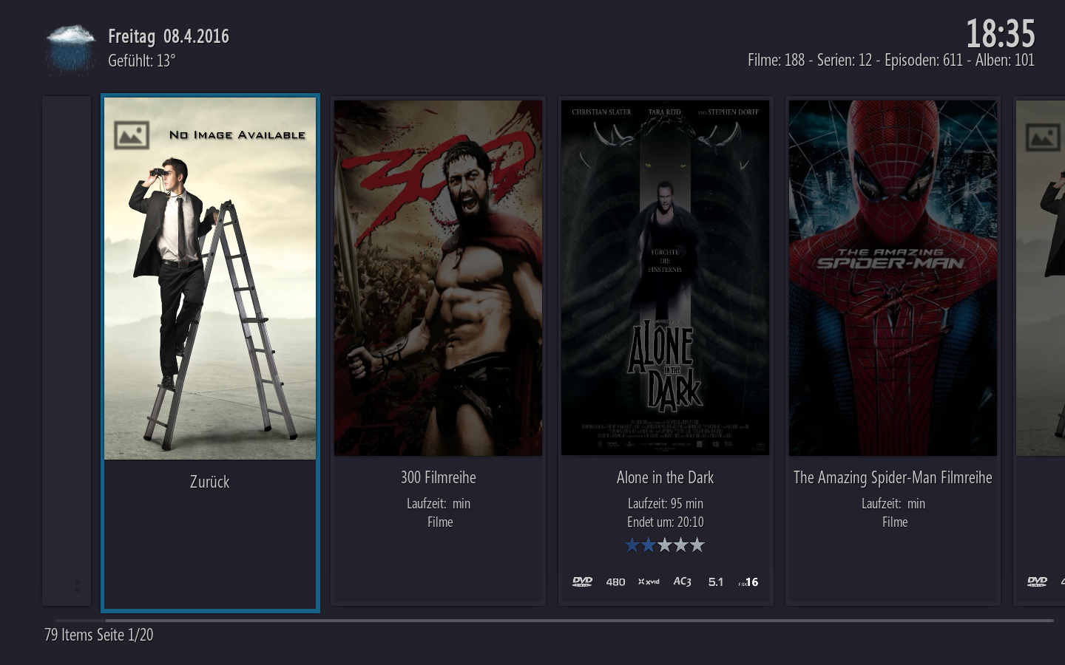Click the Xvid codec flag icon

(x=649, y=582)
